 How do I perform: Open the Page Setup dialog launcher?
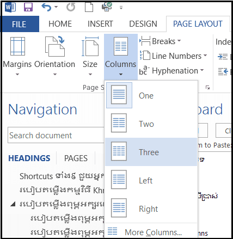tap(207, 88)
